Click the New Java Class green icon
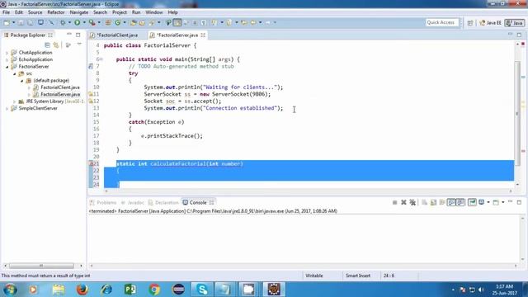The image size is (528, 297). [x=117, y=22]
